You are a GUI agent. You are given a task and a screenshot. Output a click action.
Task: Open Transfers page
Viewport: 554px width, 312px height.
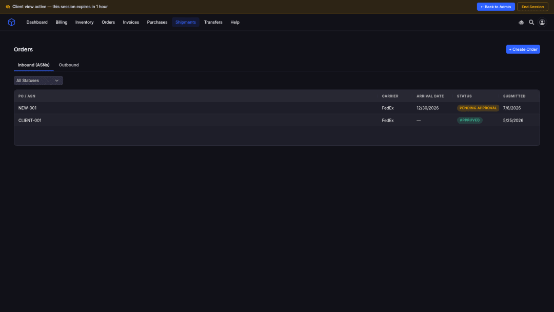point(213,22)
